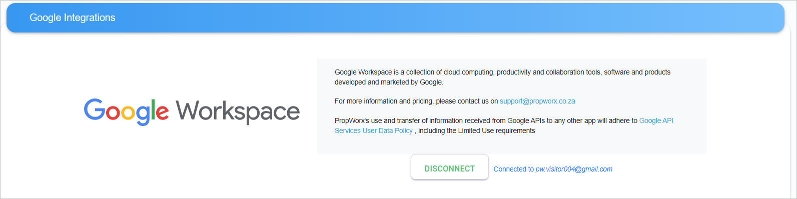Click the "developed and marketed by Google" line

click(x=389, y=82)
